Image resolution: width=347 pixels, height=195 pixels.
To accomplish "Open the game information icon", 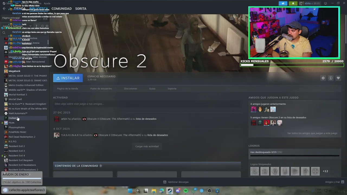I will pos(331,78).
